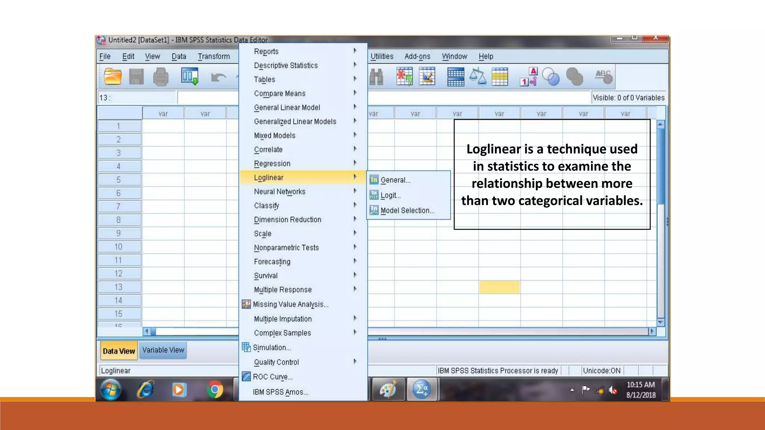
Task: Open Model Selection loglinear analysis
Action: click(x=409, y=211)
